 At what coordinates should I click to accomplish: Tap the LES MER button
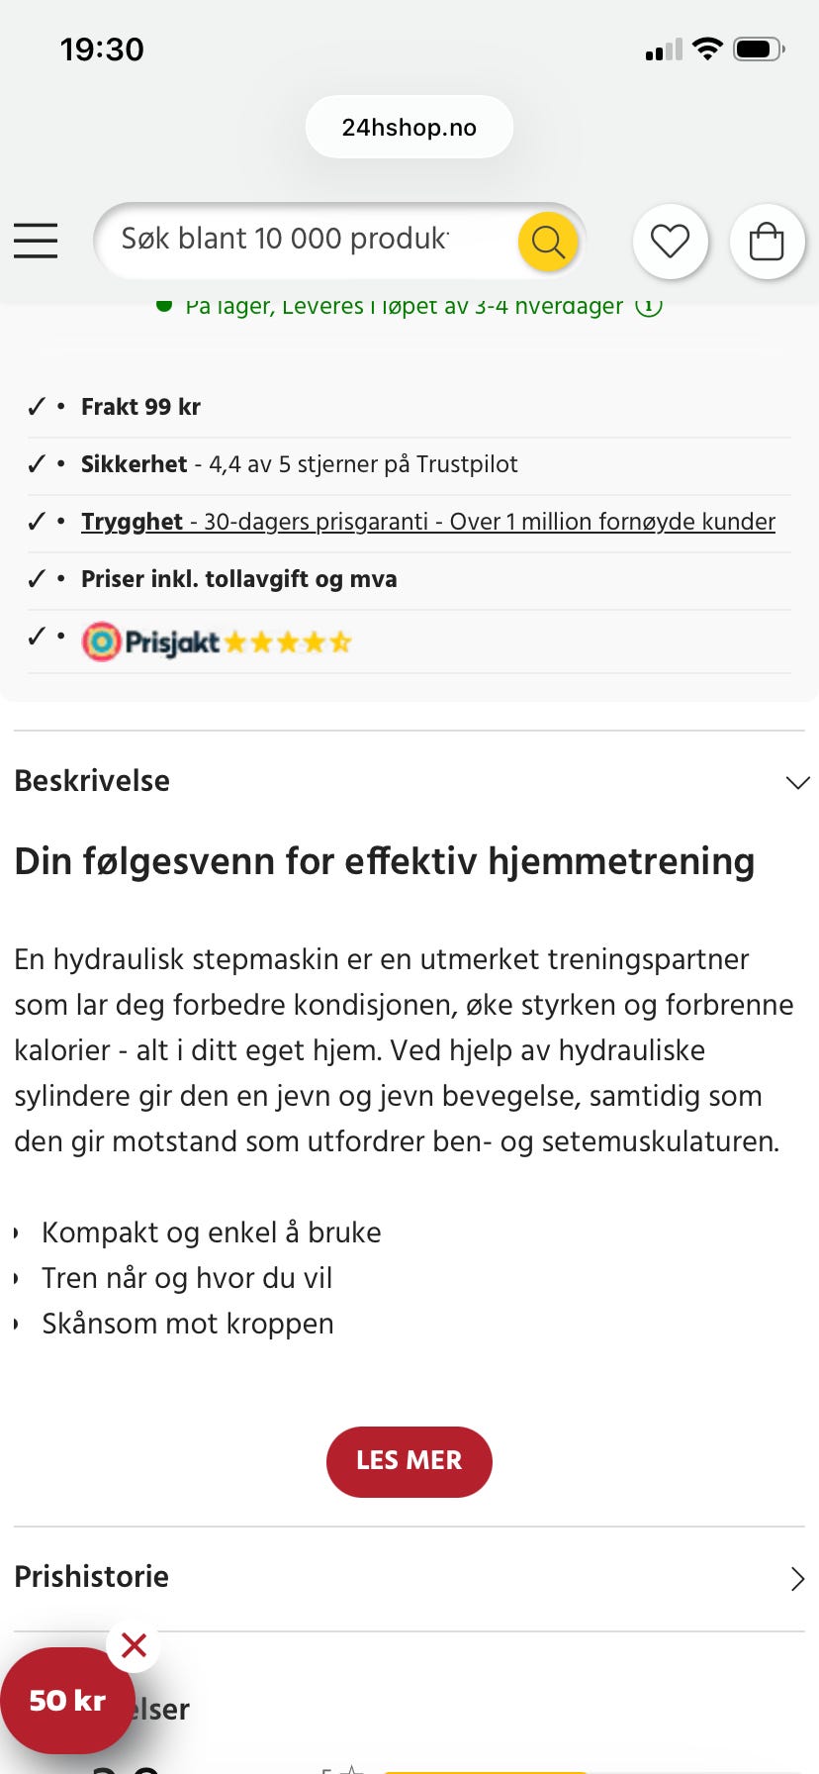coord(409,1461)
